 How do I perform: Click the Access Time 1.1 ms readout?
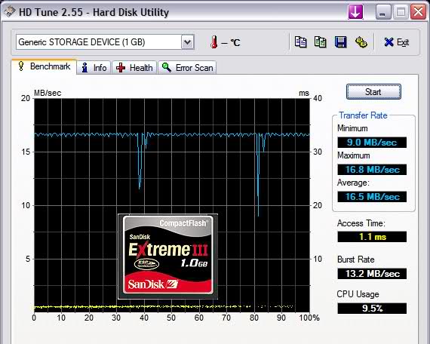[x=372, y=236]
